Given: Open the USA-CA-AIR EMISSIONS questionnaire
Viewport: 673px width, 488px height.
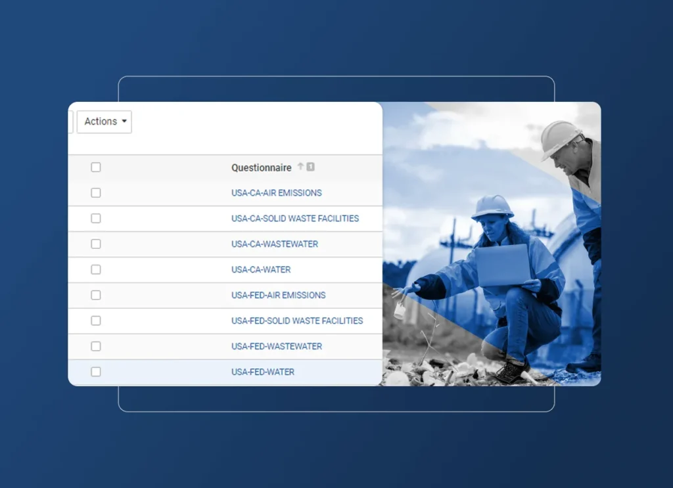Looking at the screenshot, I should pos(276,192).
